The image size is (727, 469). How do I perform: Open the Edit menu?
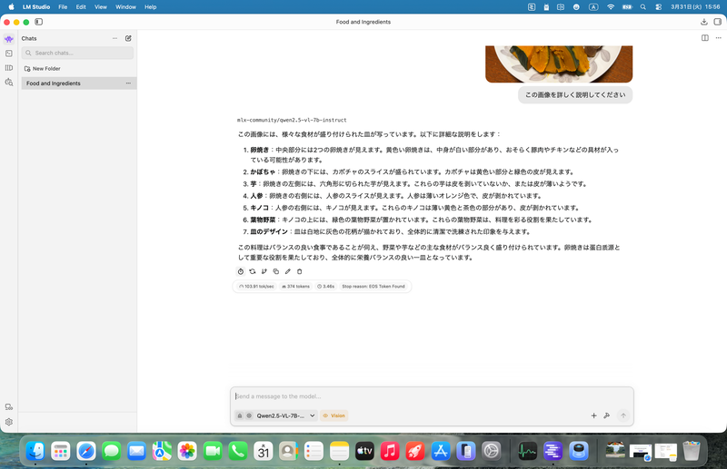pos(81,7)
